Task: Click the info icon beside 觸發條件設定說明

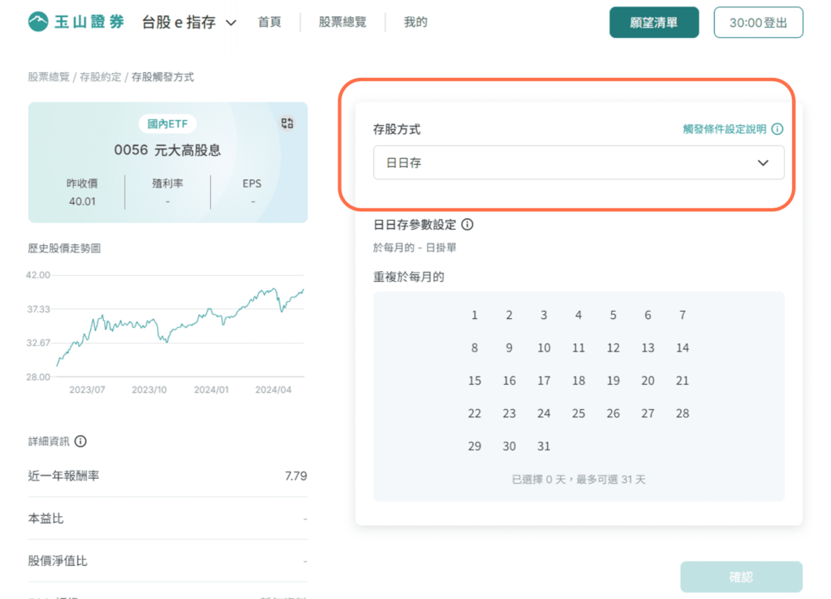Action: click(777, 129)
